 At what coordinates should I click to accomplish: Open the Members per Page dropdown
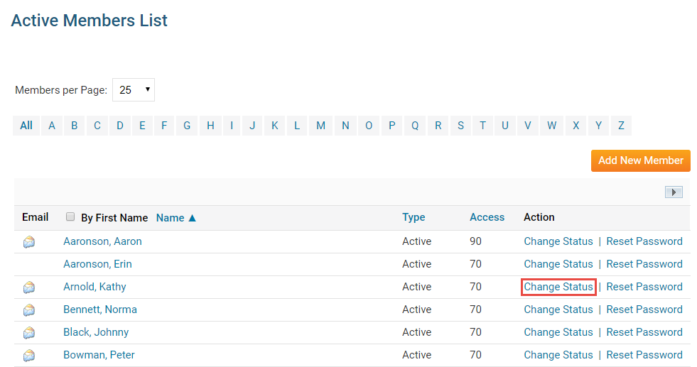point(134,90)
